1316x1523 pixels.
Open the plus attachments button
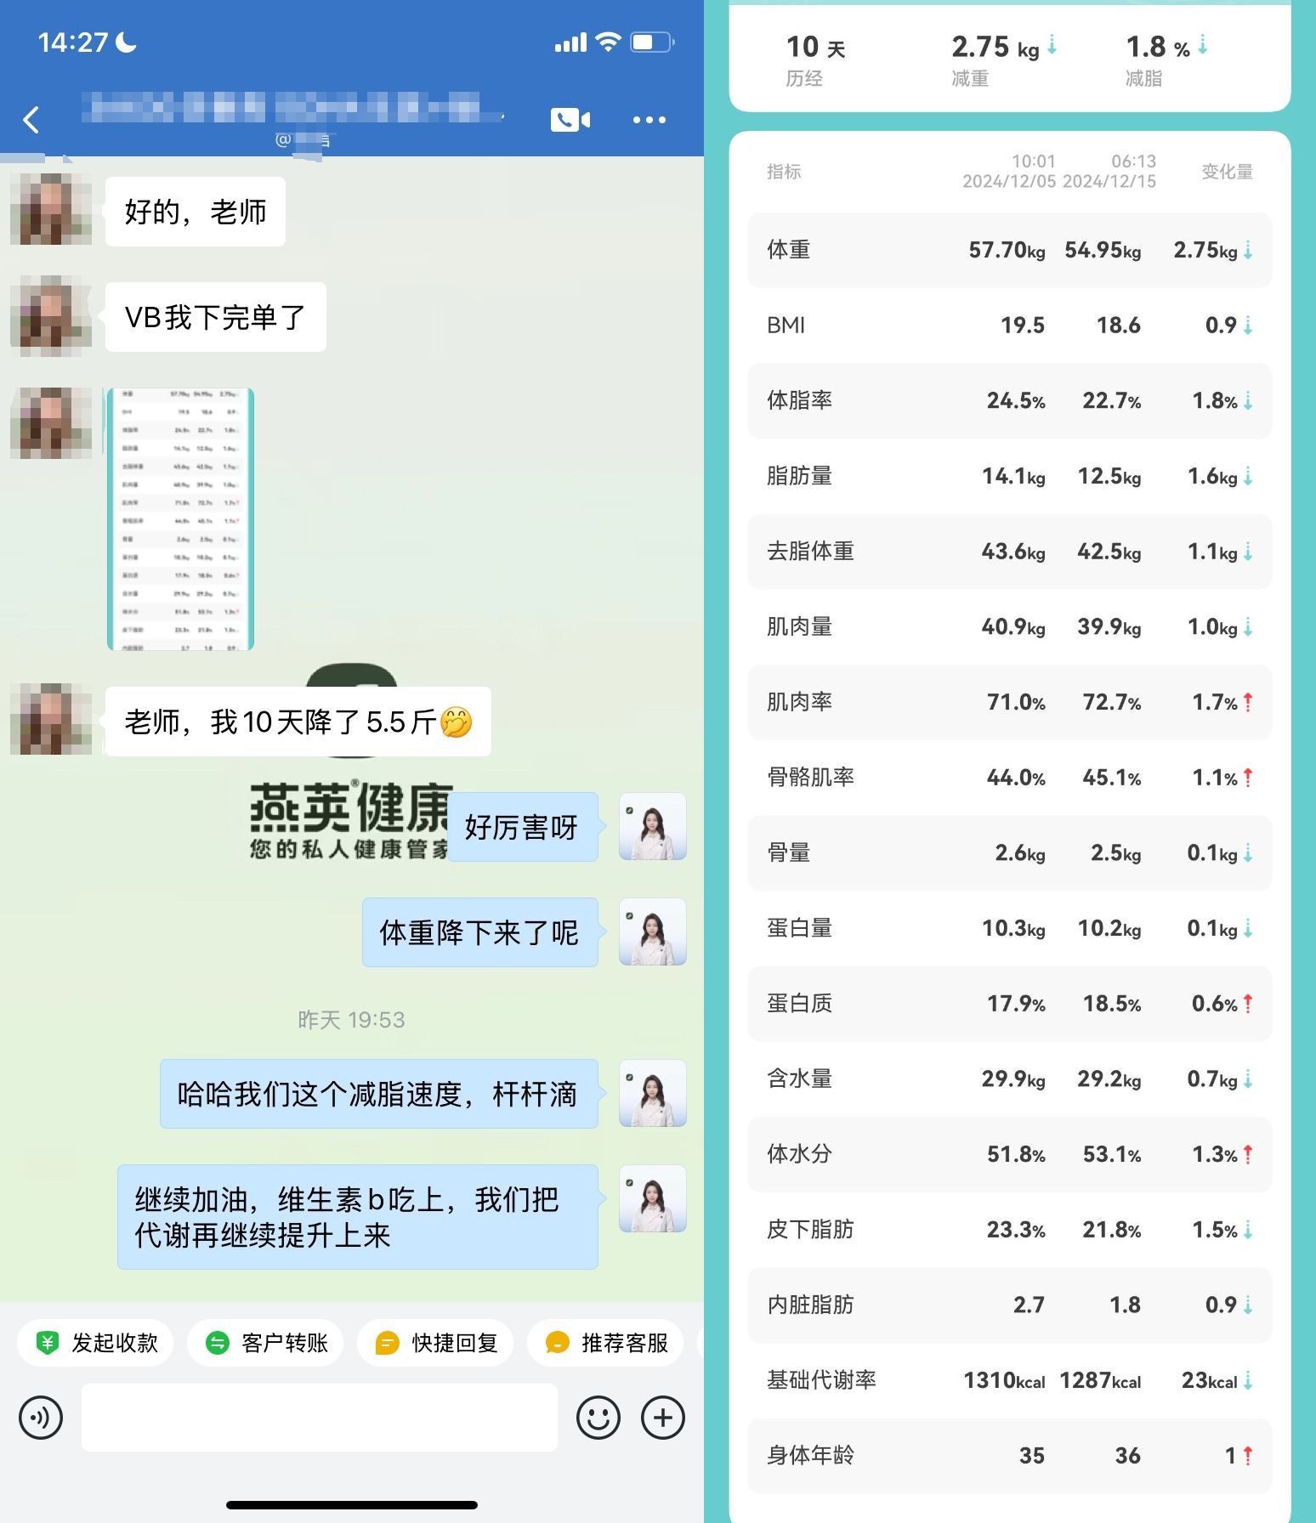(x=663, y=1418)
